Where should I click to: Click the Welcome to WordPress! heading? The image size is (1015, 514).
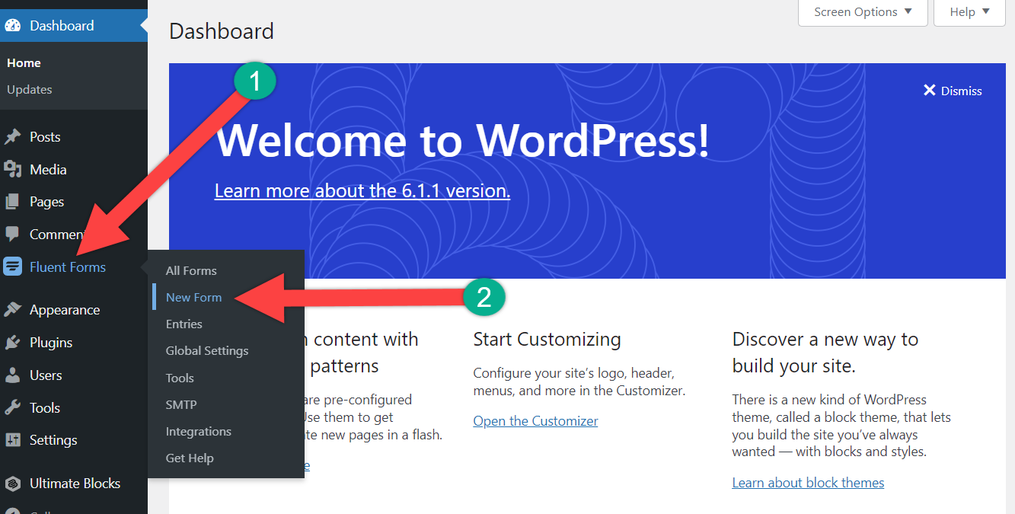(x=463, y=140)
